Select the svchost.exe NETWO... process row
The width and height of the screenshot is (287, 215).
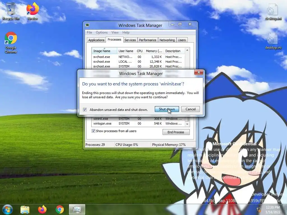pyautogui.click(x=138, y=57)
